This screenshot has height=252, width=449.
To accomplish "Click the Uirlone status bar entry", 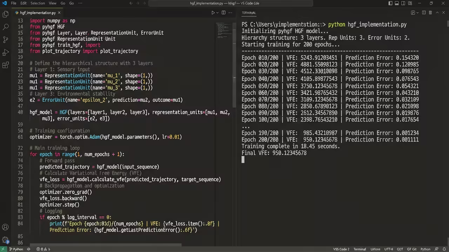I will [375, 249].
